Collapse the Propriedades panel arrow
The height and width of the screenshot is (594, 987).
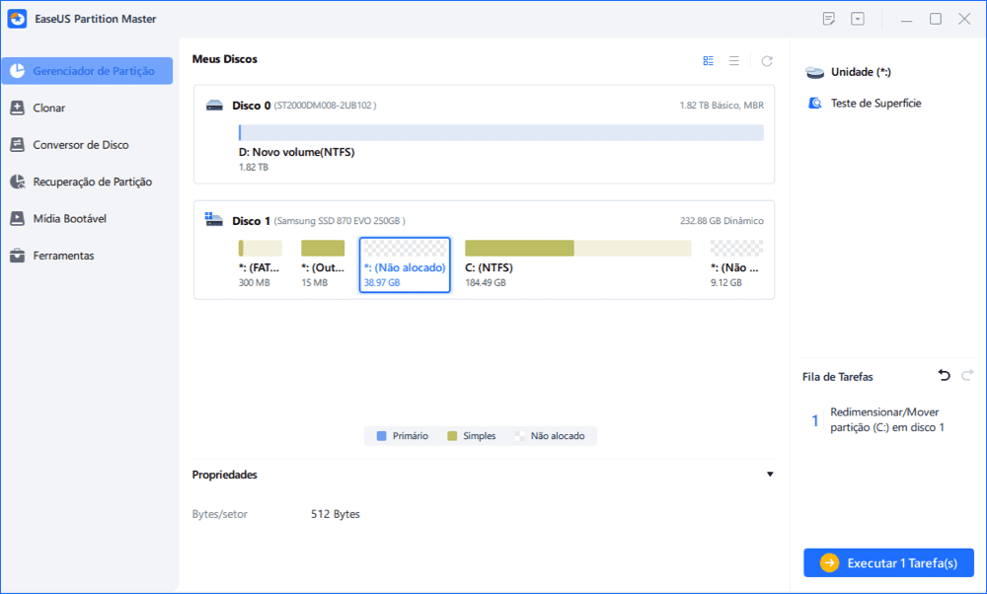(770, 475)
